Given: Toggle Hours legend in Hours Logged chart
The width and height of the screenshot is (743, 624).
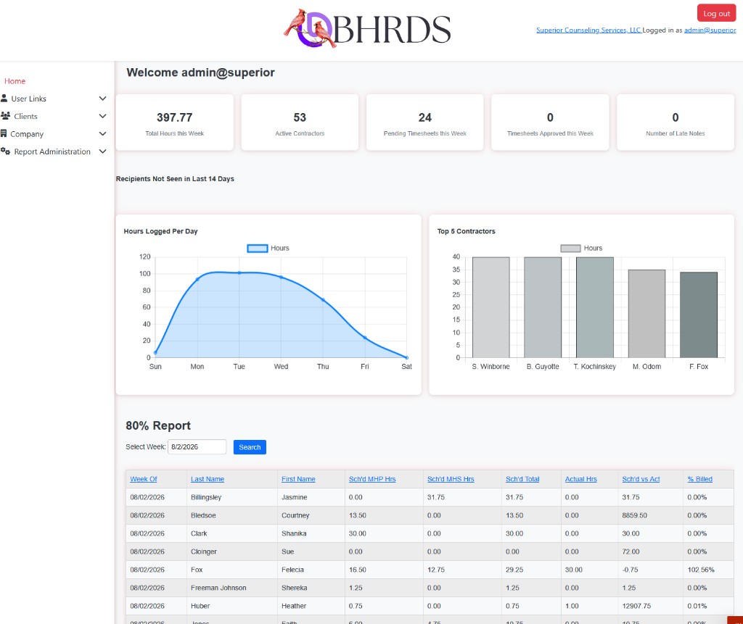Looking at the screenshot, I should (268, 248).
